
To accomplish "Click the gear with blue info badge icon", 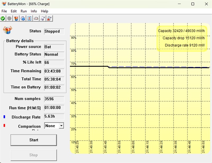I will coord(23,18).
